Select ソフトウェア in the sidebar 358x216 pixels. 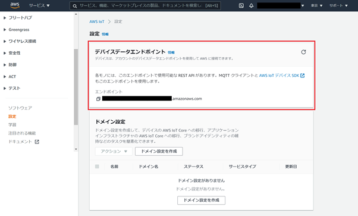click(20, 108)
